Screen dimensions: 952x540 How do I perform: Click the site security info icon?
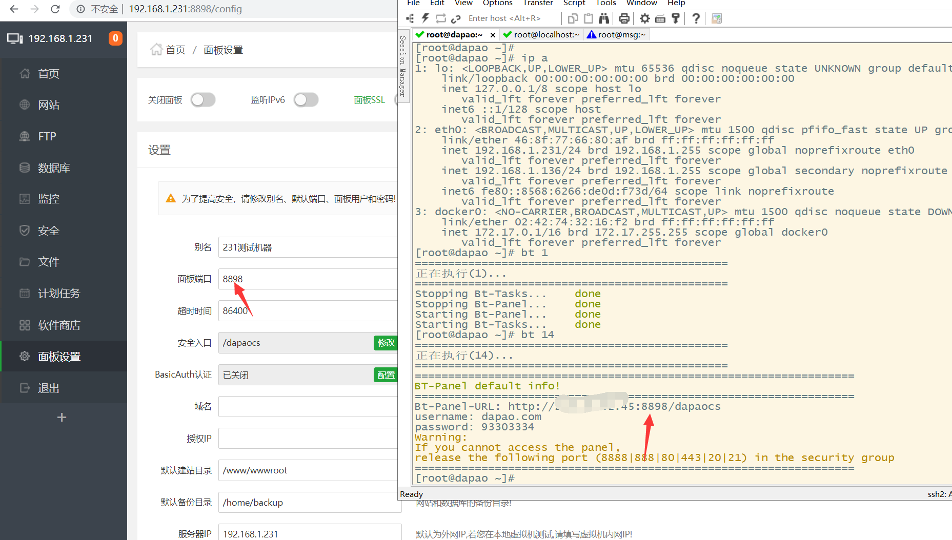point(80,9)
